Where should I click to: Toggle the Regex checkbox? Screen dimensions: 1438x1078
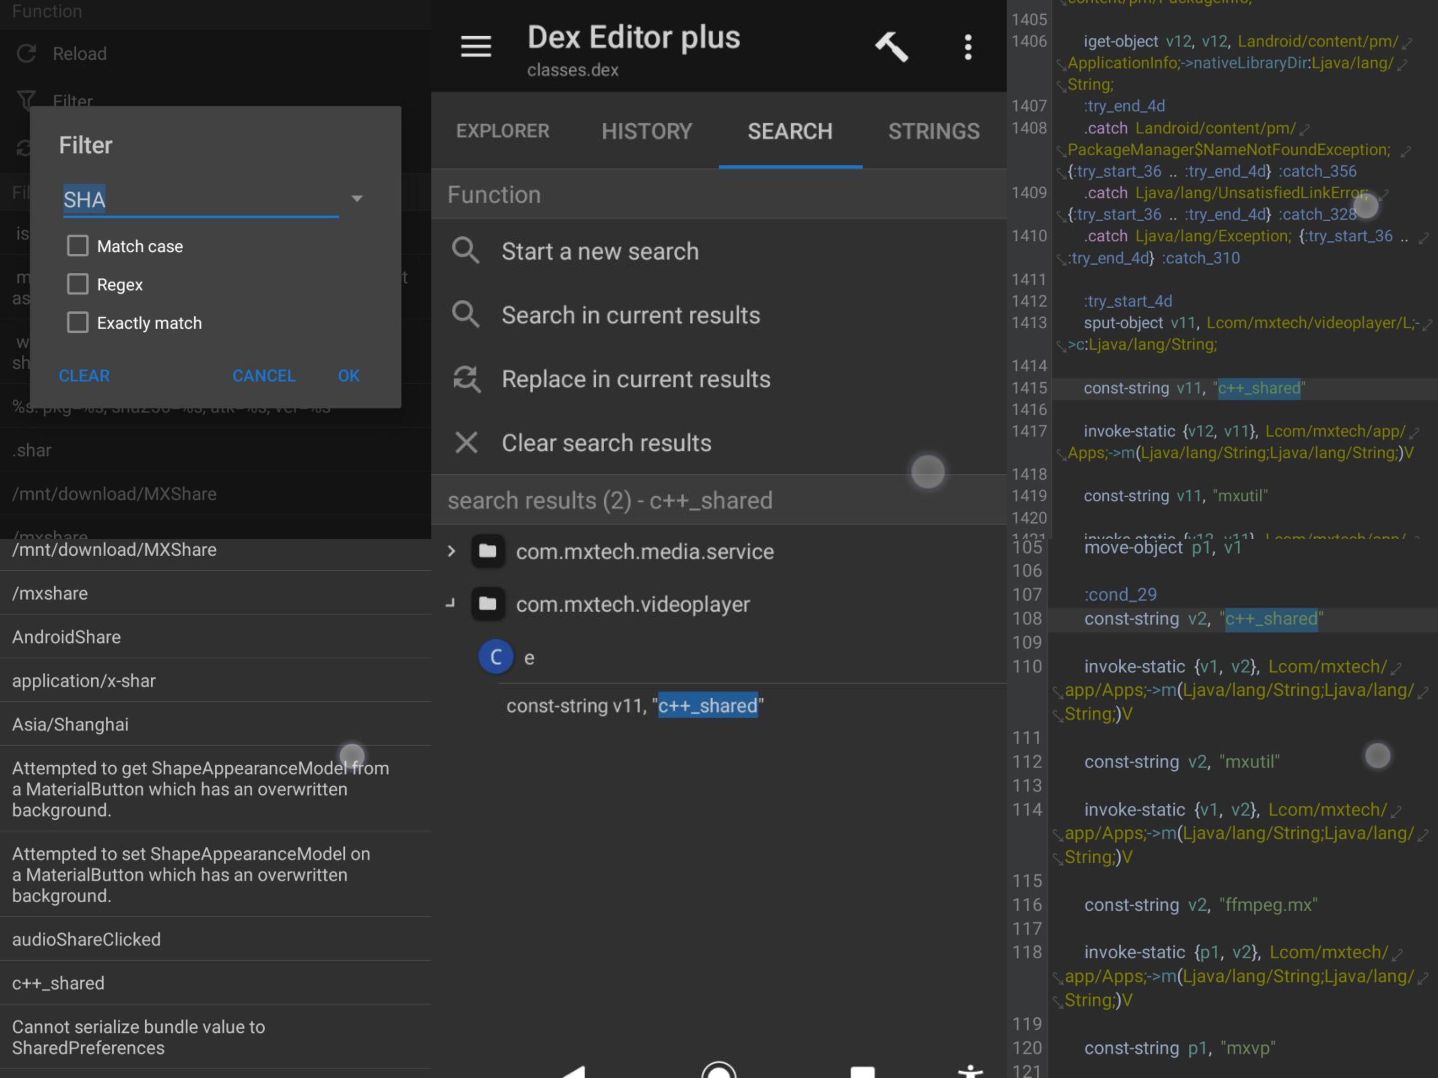tap(78, 284)
